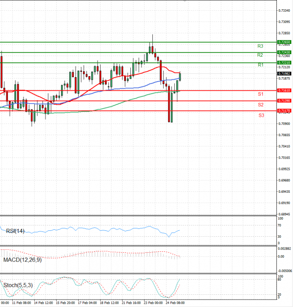Click the black 0.71982 current price tag
Screen dimensions: 293x307
click(284, 74)
